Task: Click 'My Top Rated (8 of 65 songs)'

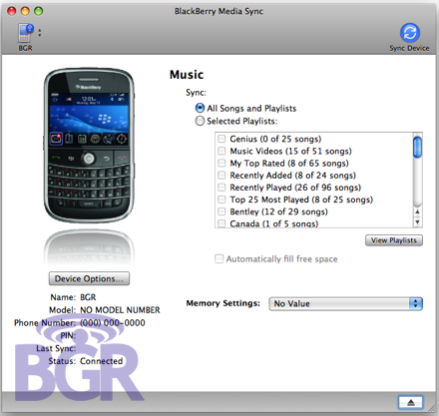Action: 289,164
